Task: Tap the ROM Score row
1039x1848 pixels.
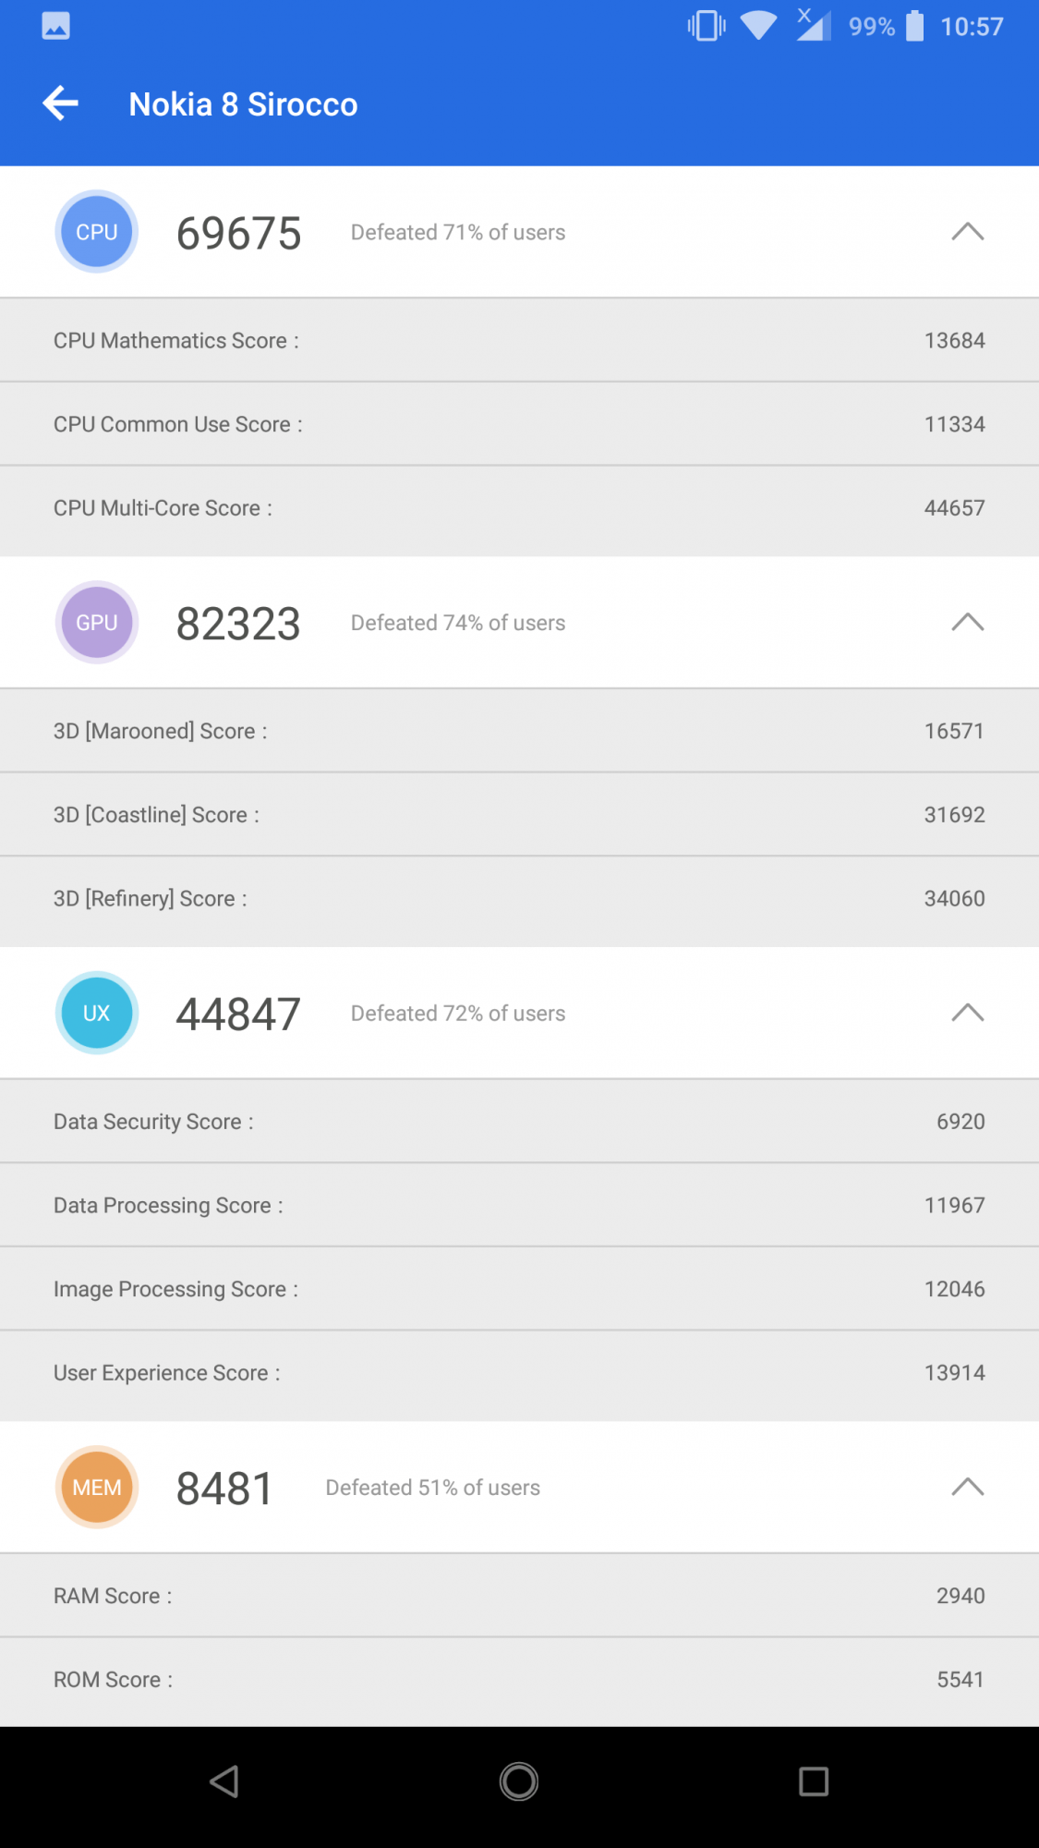Action: coord(519,1680)
